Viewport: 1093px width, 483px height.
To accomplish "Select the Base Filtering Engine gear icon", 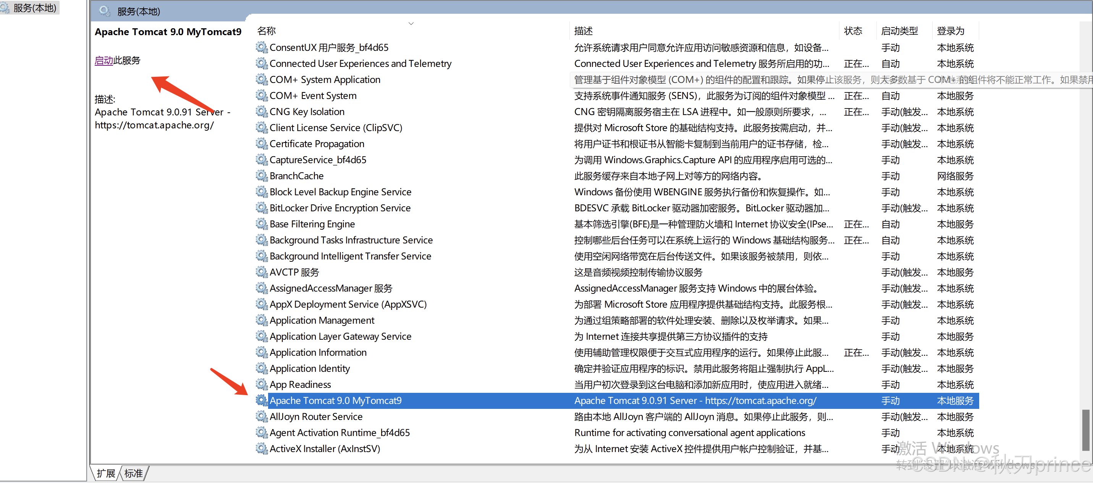I will [x=262, y=224].
